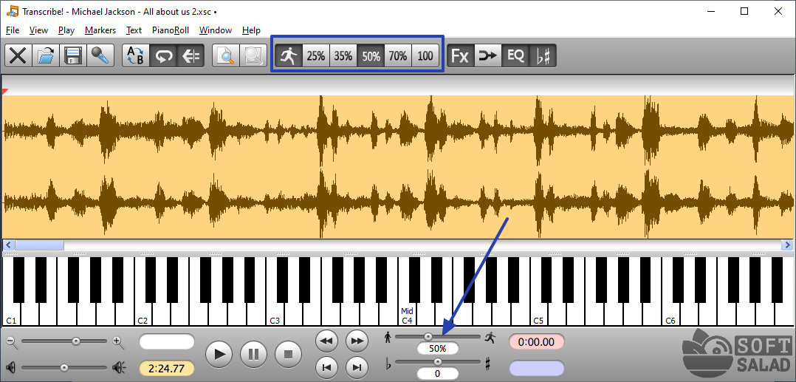This screenshot has height=382, width=796.
Task: Click the zoom in magnifier plus icon
Action: [119, 342]
